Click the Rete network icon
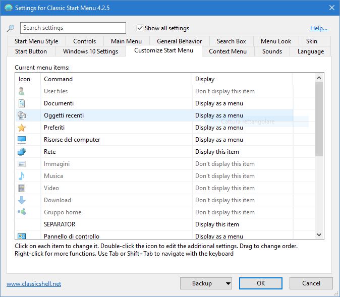340x297 pixels. point(22,152)
